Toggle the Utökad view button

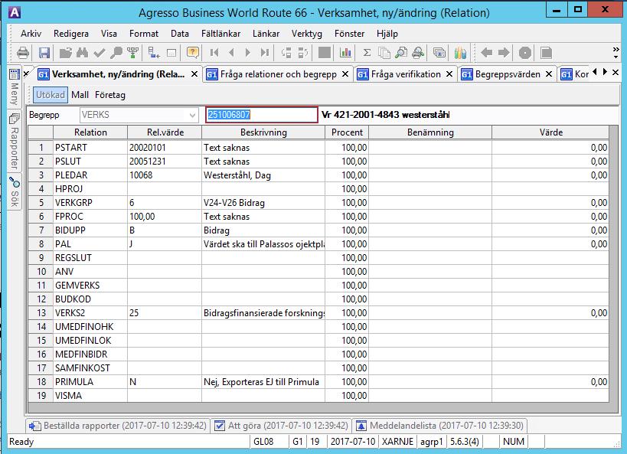(50, 95)
